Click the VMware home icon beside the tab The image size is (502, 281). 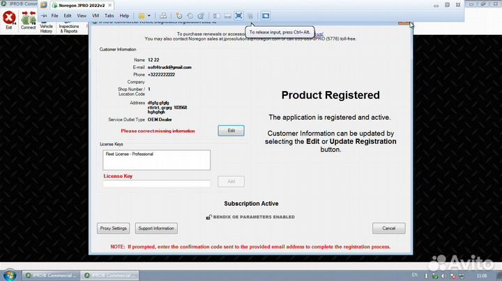(44, 5)
